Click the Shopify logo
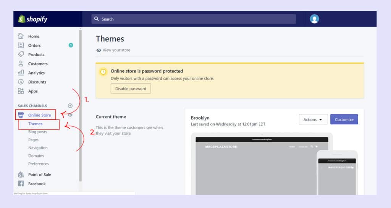The image size is (391, 208). tap(33, 19)
